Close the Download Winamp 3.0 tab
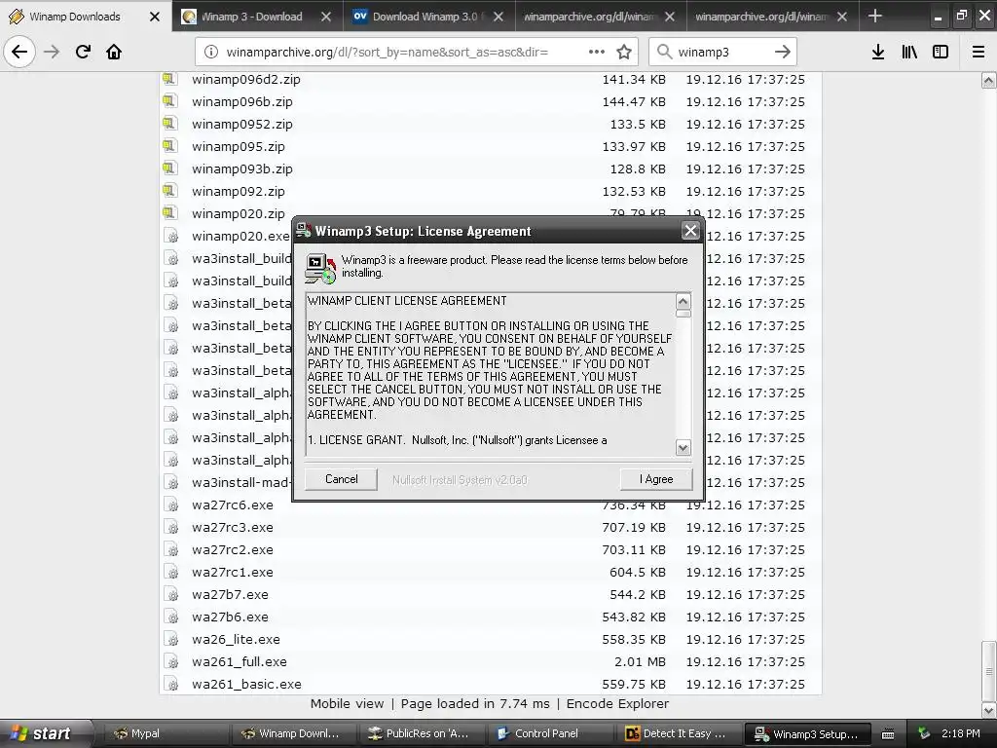This screenshot has width=997, height=748. (x=498, y=17)
